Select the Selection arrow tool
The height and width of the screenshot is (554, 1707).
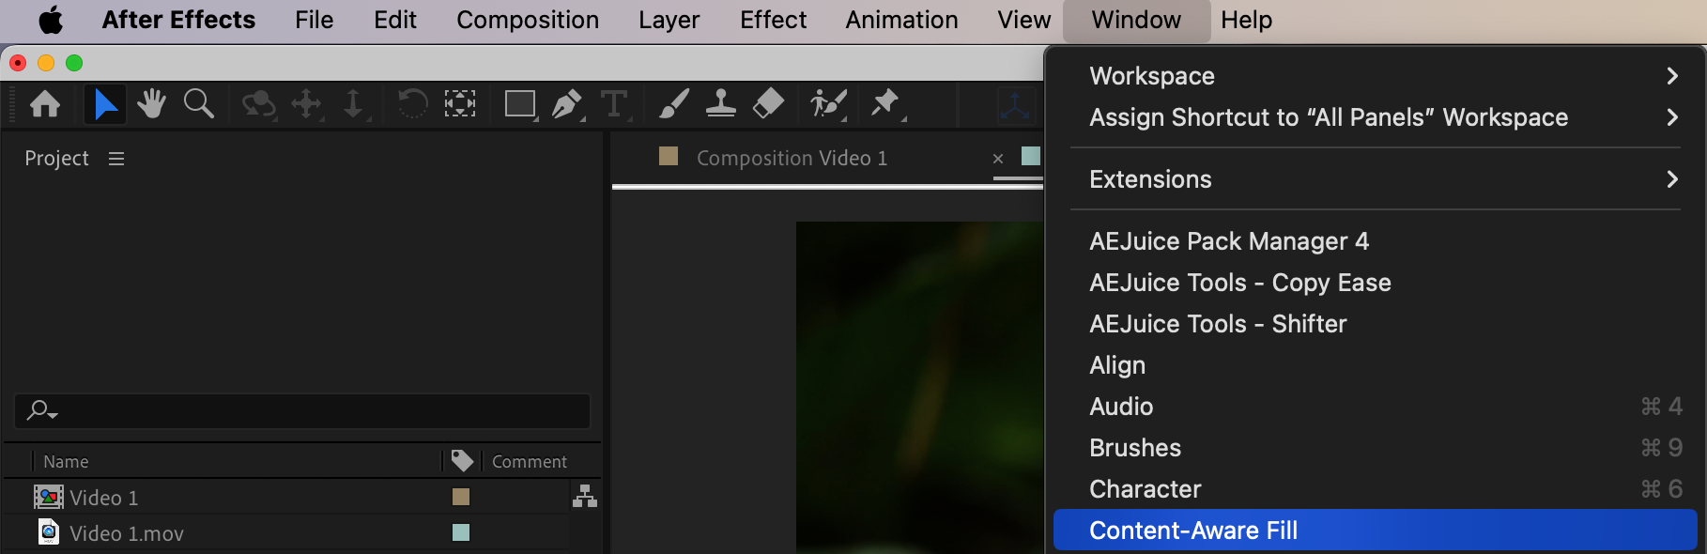105,103
